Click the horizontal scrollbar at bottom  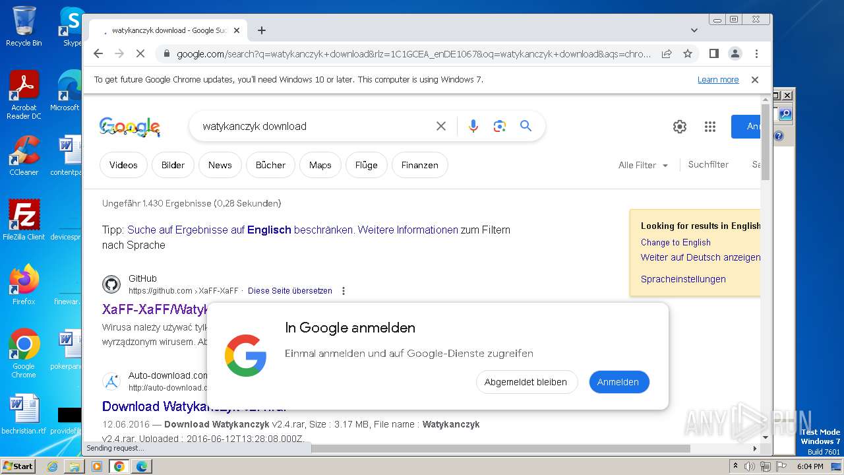pyautogui.click(x=500, y=449)
